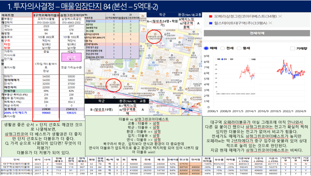
Task: Remove 오페라삼정그린코어더베스트(34평) with its X icon
Action: click(280, 16)
